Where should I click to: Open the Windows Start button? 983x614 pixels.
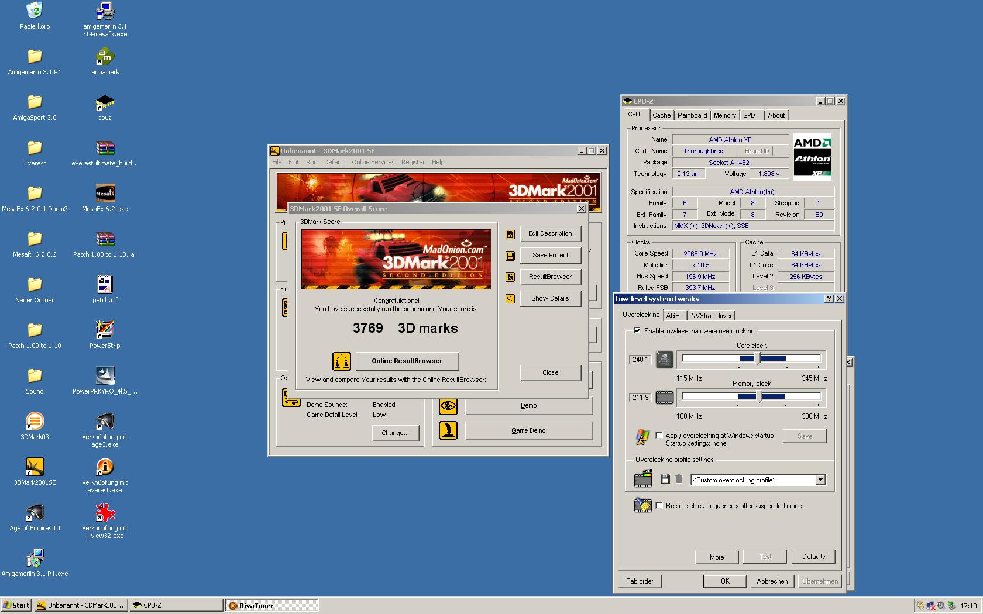point(16,605)
